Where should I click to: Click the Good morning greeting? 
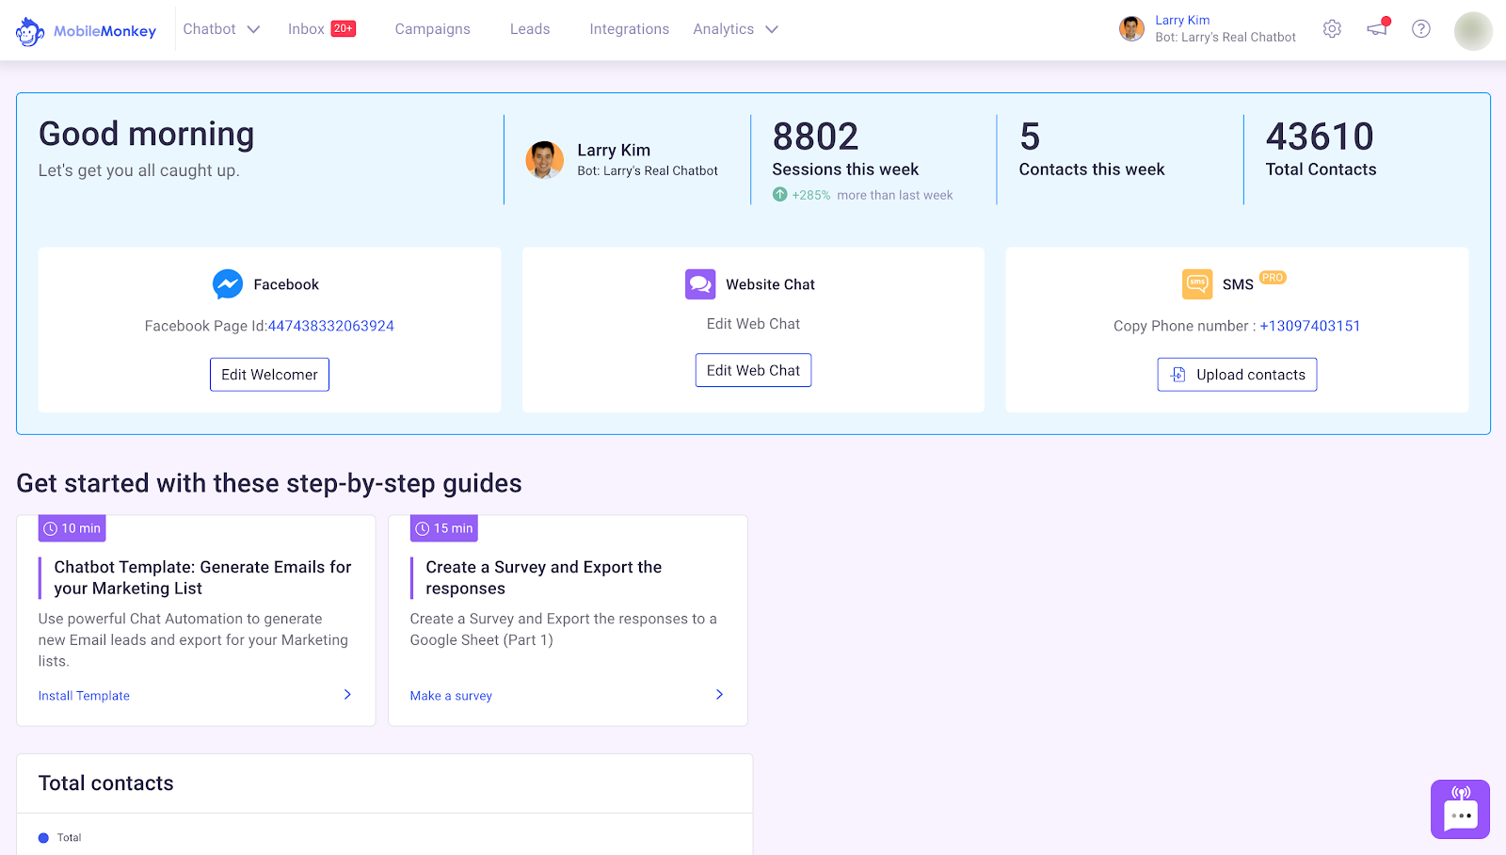click(x=147, y=134)
